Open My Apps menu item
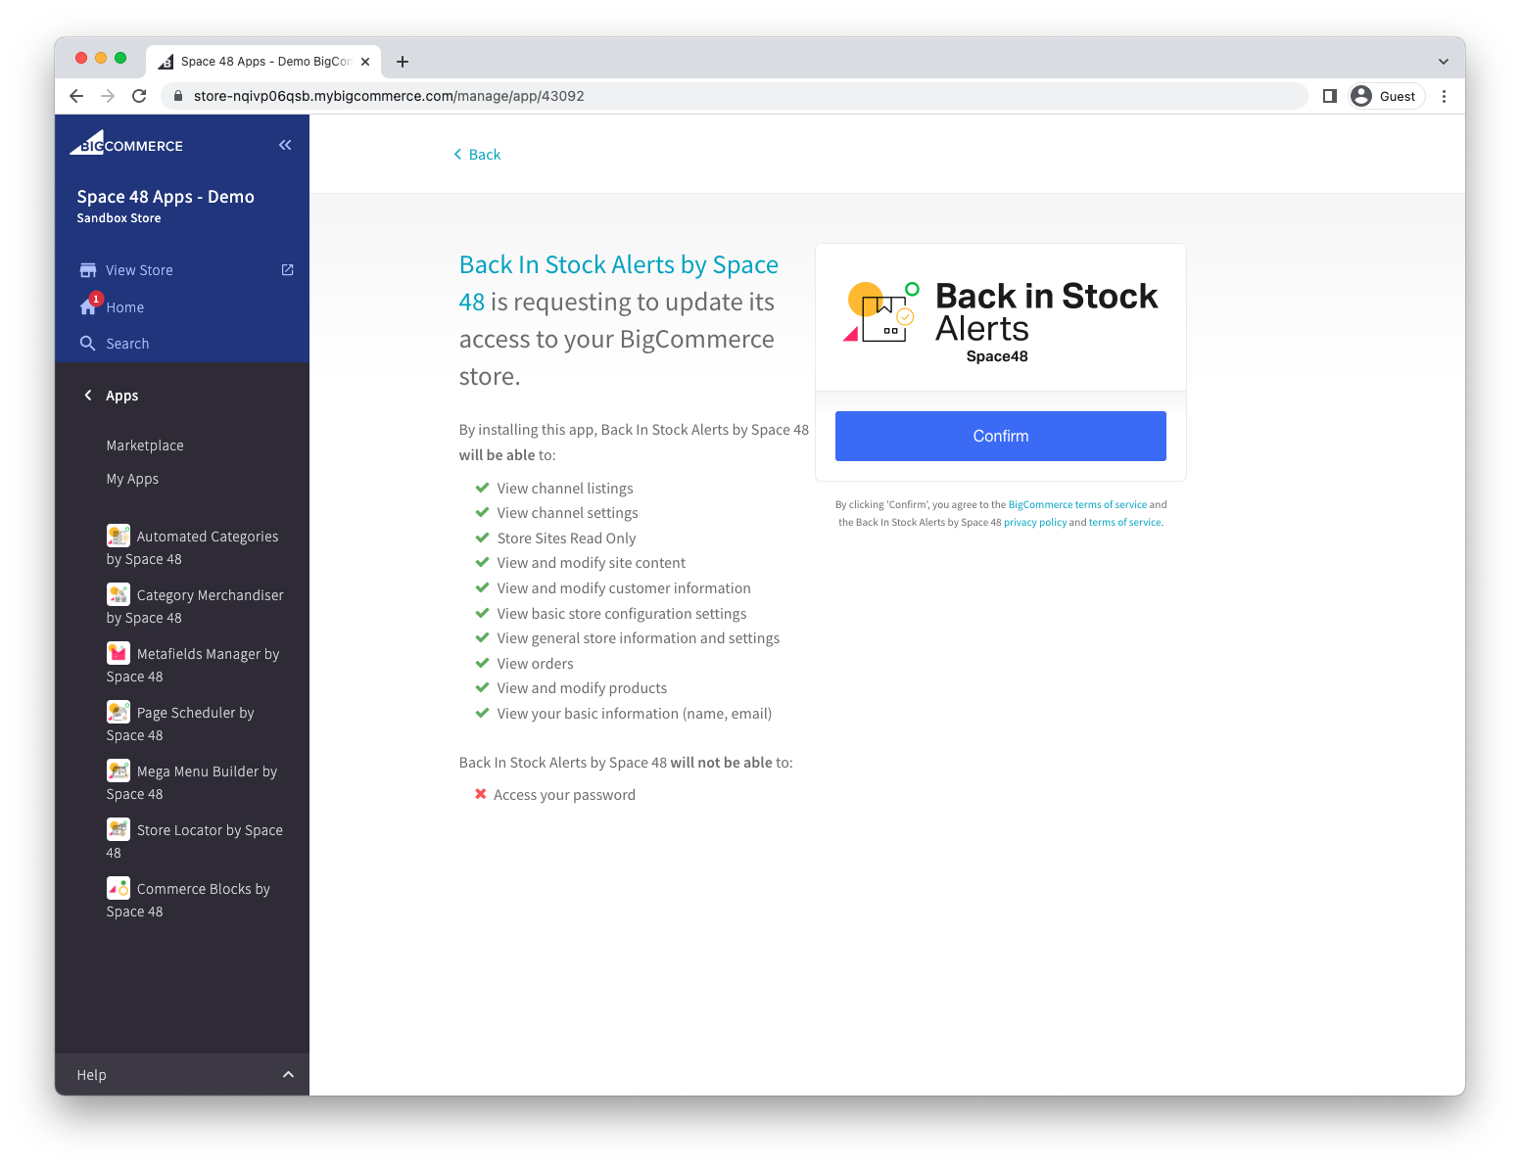 click(x=132, y=479)
